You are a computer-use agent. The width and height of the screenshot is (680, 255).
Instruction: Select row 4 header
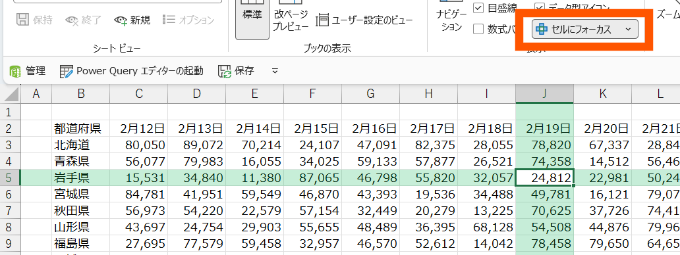pyautogui.click(x=10, y=161)
